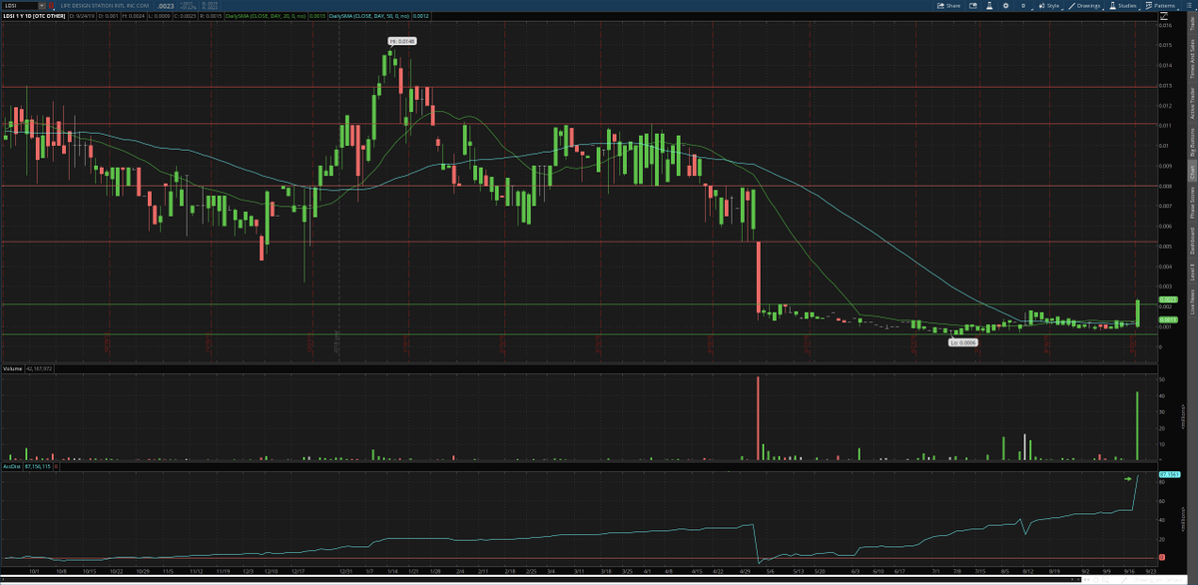Viewport: 1198px width, 585px height.
Task: Open the Level II sidebar tab
Action: point(1192,272)
